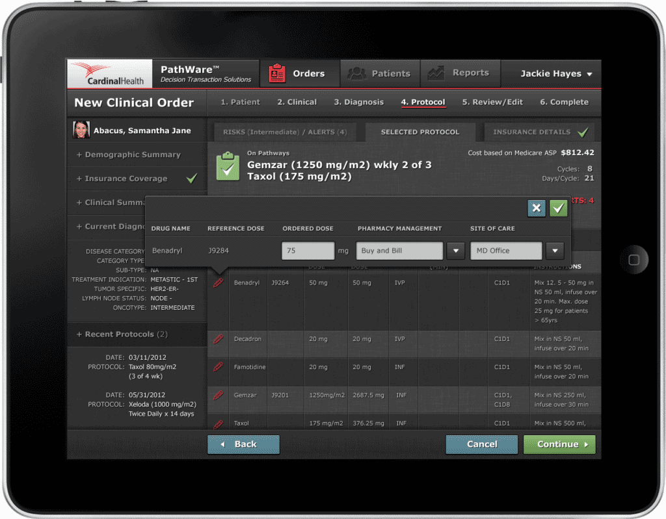The image size is (666, 519).
Task: Go to step 2. Clinical
Action: pyautogui.click(x=297, y=102)
